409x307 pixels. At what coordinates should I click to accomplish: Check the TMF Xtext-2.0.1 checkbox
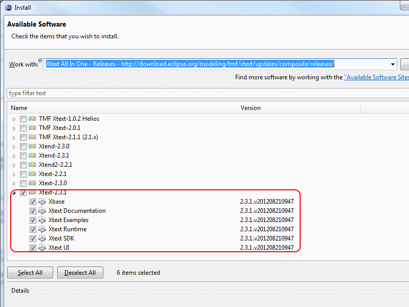tap(23, 128)
